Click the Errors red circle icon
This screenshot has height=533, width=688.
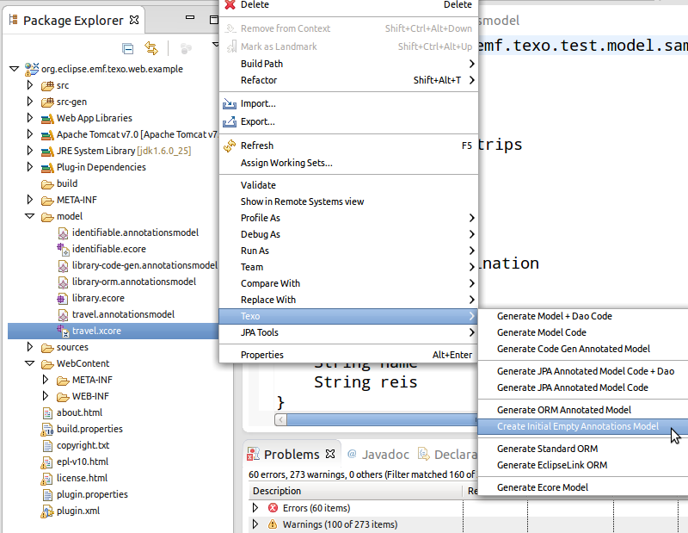(273, 508)
